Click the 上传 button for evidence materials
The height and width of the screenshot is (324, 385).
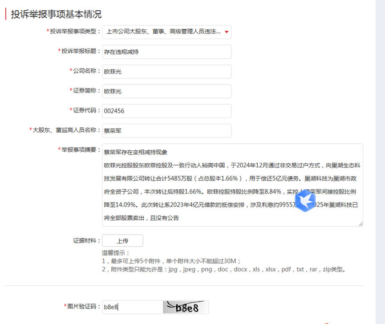(122, 240)
